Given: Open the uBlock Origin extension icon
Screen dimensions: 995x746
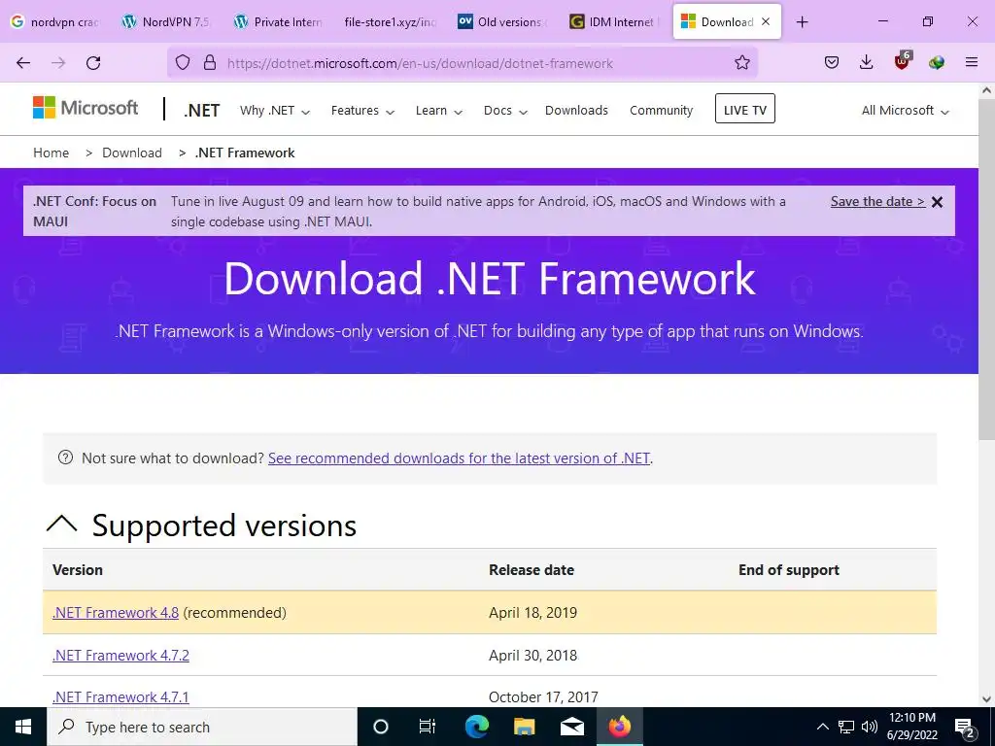Looking at the screenshot, I should click(x=902, y=61).
